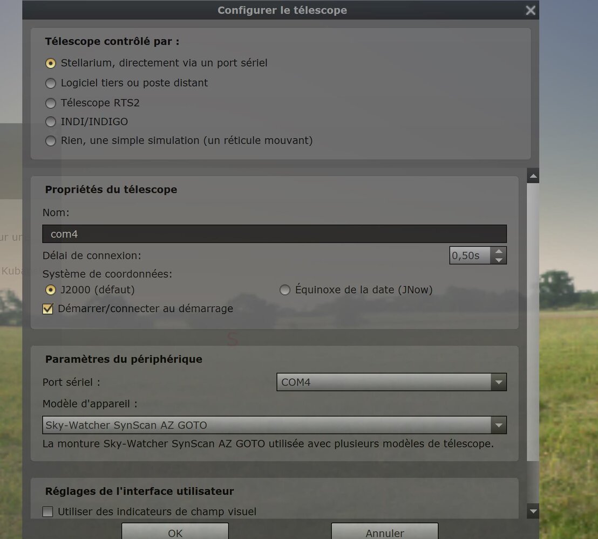Select INDI/INDIGO control option

(51, 121)
